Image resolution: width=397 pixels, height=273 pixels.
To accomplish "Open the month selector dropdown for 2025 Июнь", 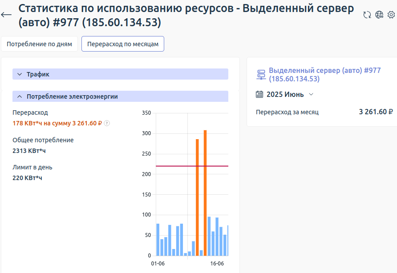I will 311,94.
